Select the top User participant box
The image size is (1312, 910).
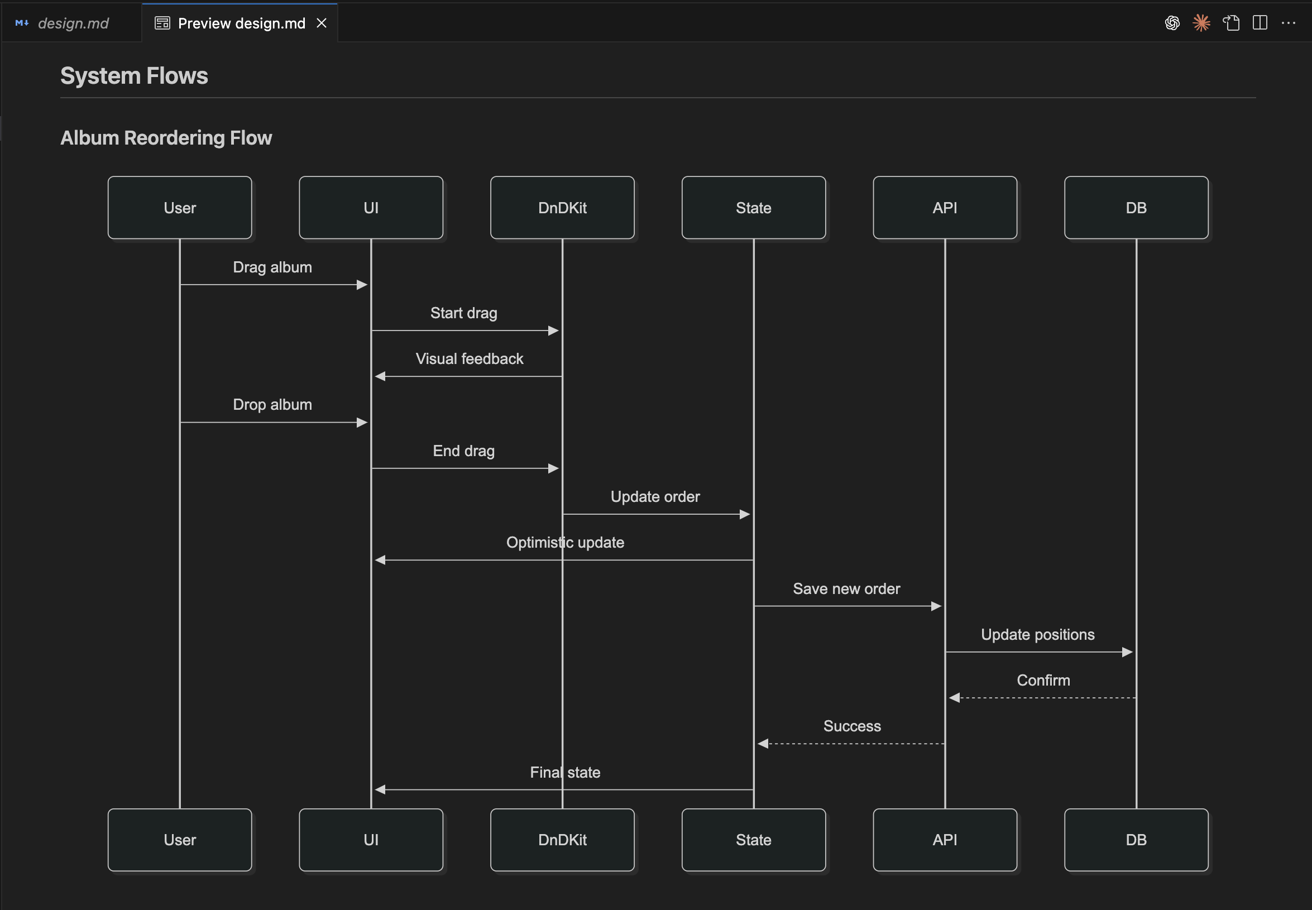(180, 207)
